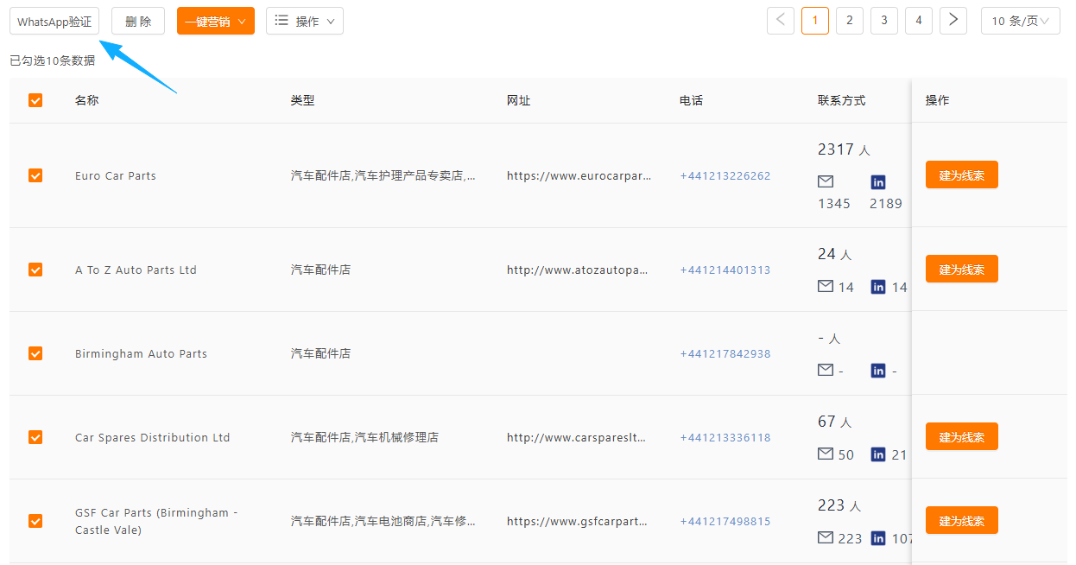Open the eurocarparts website link
Screen dimensions: 1076x565
pos(579,175)
